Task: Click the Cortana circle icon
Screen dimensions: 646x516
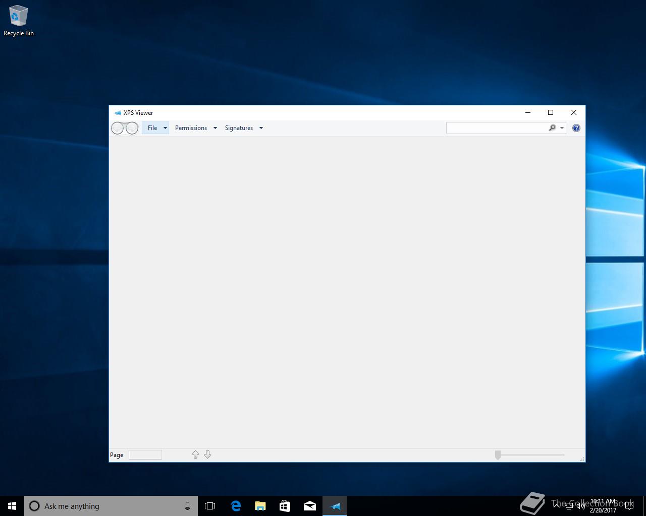Action: pos(34,506)
